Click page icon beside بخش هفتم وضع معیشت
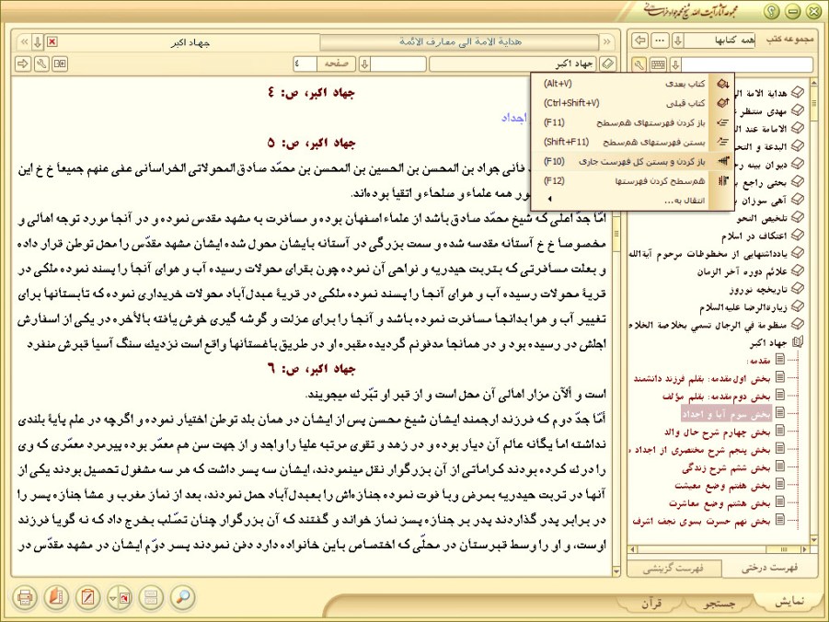Image resolution: width=829 pixels, height=622 pixels. [780, 485]
